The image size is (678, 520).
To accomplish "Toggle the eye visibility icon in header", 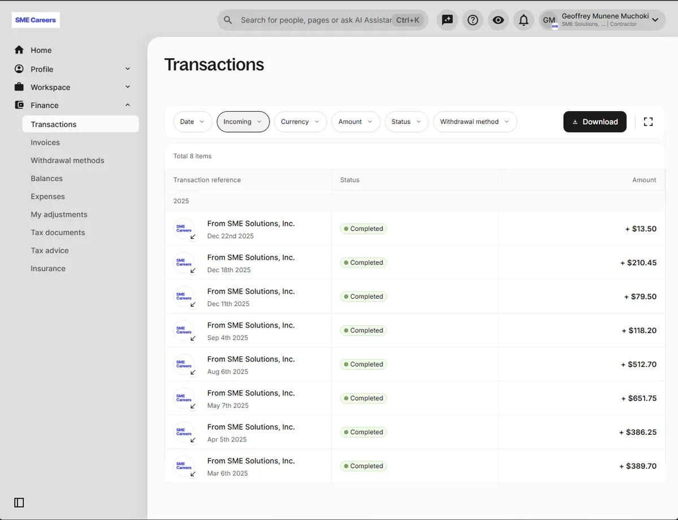I will pyautogui.click(x=498, y=20).
